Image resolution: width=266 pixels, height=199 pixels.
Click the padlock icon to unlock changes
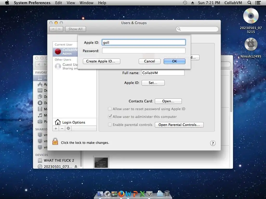point(55,141)
